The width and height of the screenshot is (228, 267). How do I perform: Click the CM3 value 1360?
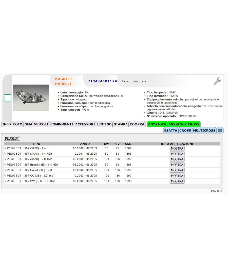coord(128,148)
